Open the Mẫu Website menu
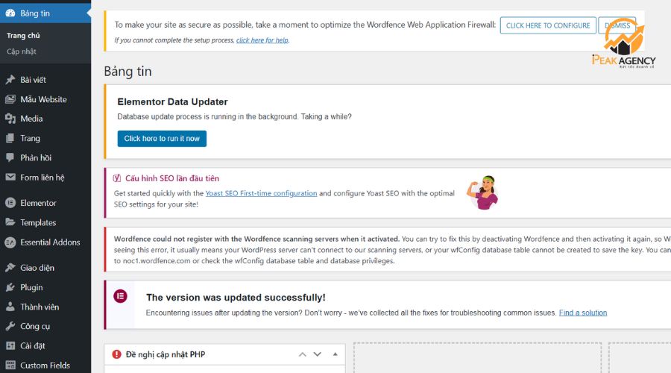This screenshot has width=671, height=373. [45, 99]
